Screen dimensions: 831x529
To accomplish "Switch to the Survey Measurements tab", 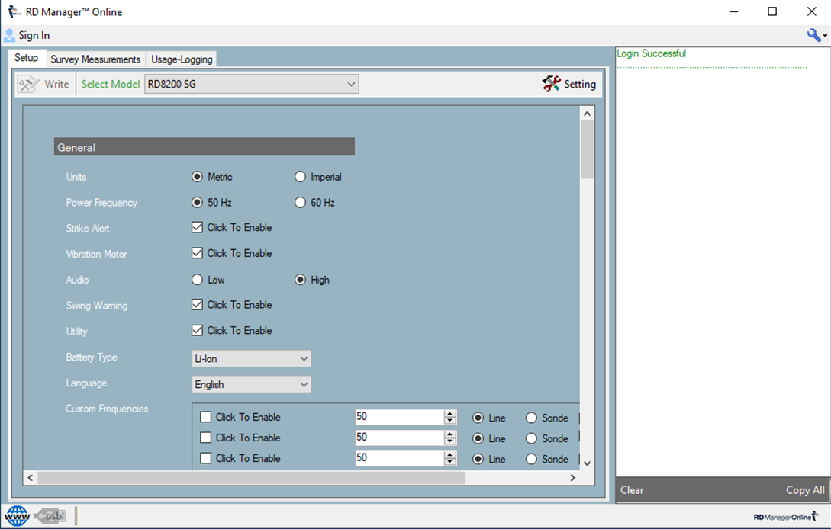I will pos(95,59).
